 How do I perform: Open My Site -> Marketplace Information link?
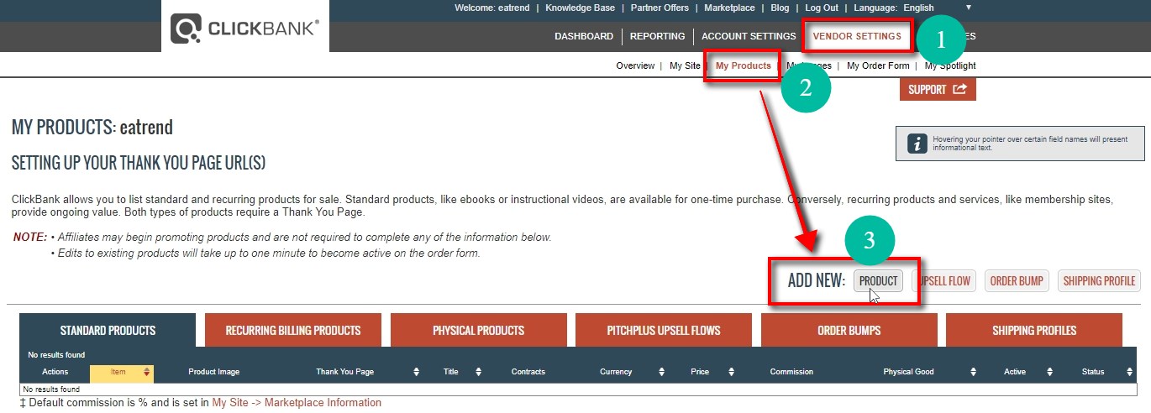(297, 403)
